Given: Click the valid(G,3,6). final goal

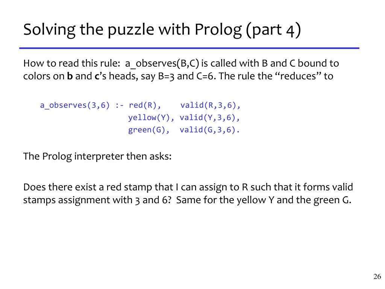Looking at the screenshot, I should 209,130.
